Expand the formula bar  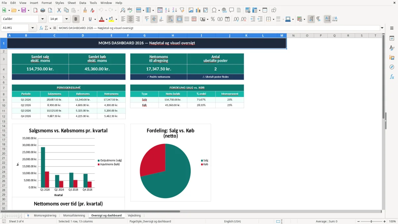382,28
